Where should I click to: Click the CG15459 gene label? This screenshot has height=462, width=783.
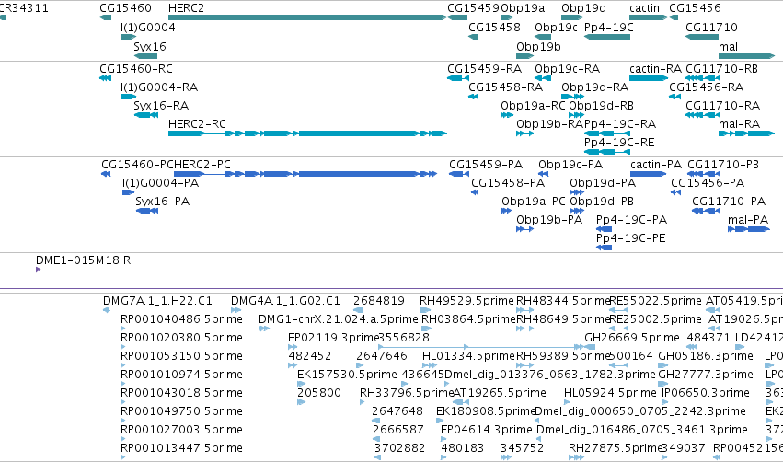(474, 8)
